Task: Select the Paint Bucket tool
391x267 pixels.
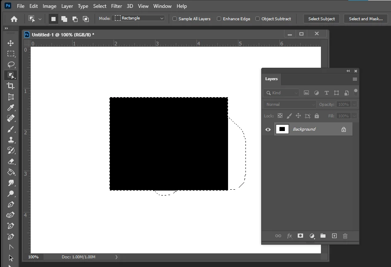Action: click(10, 172)
